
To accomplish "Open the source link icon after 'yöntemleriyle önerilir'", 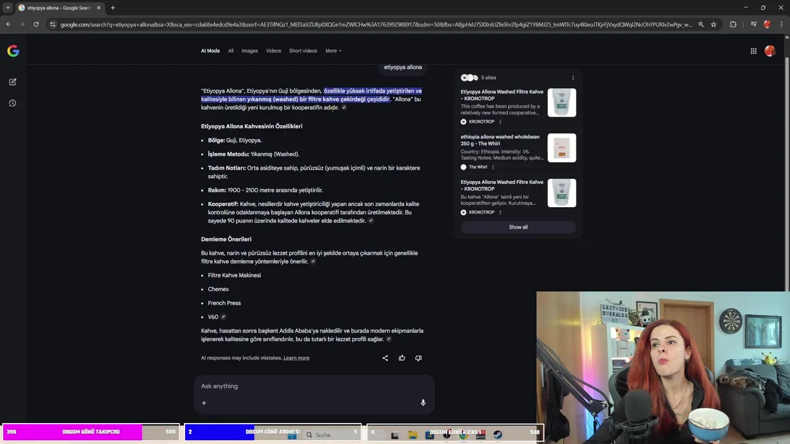I will point(313,261).
